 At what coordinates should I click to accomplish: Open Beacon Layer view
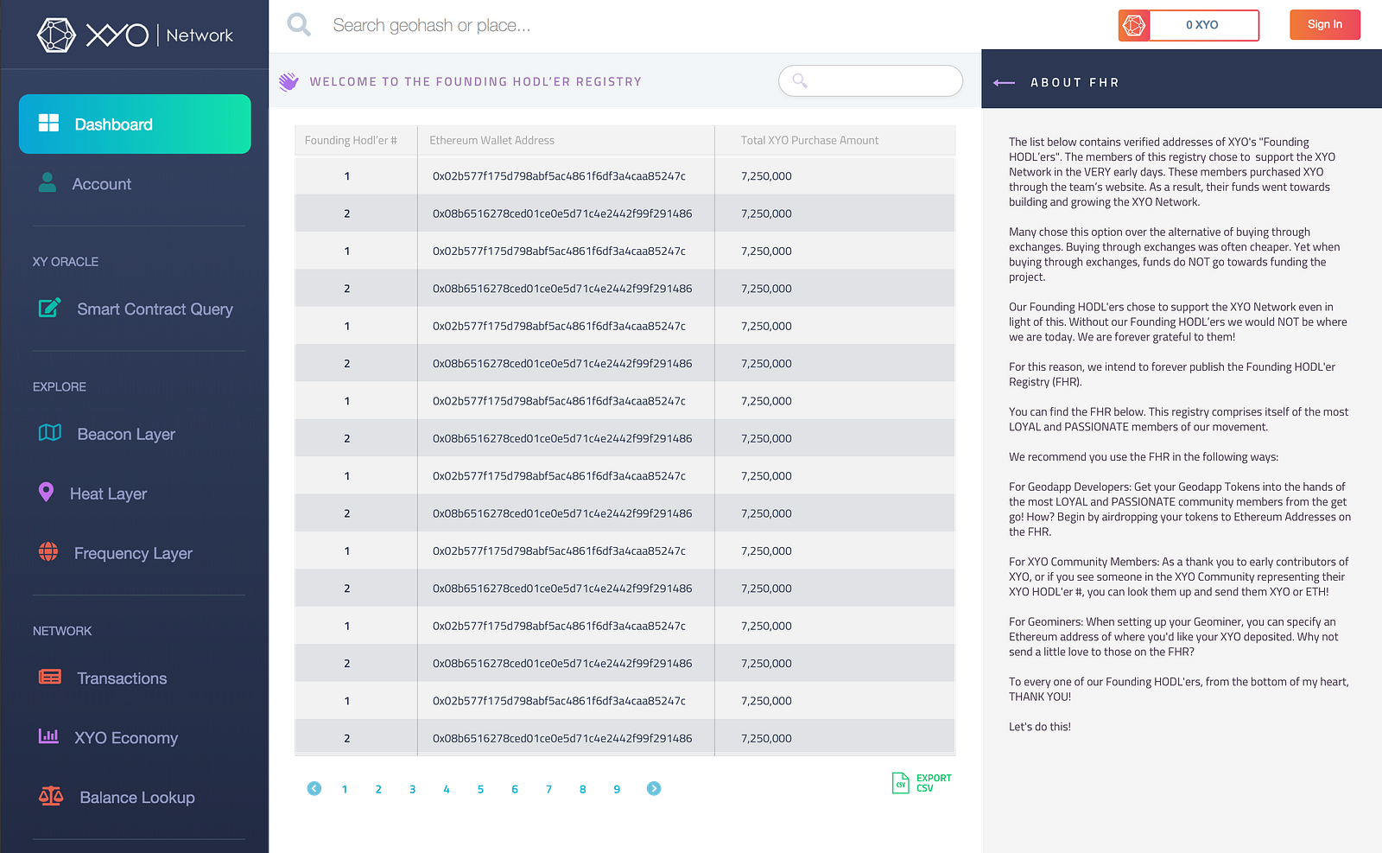point(126,434)
